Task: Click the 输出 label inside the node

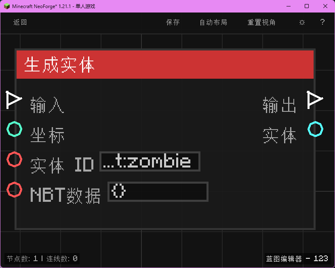Action: 280,105
